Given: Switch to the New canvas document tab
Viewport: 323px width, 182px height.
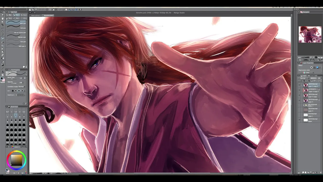Looking at the screenshot, I should (x=35, y=15).
